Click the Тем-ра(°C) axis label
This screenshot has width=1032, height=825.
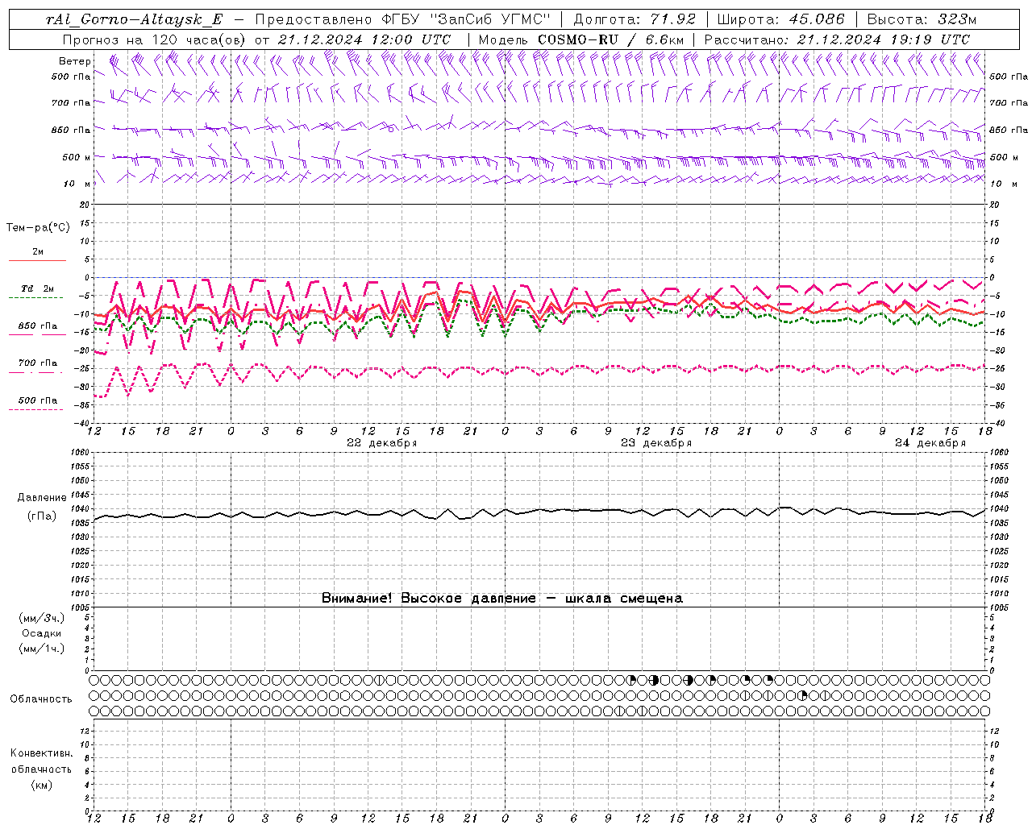tap(38, 228)
